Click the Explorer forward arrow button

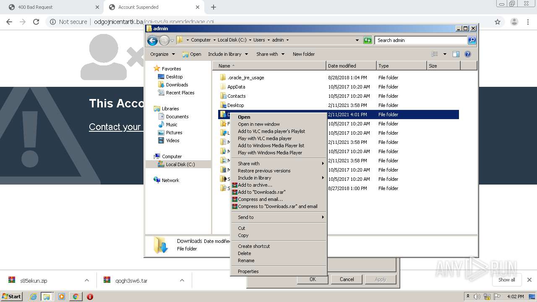[164, 40]
